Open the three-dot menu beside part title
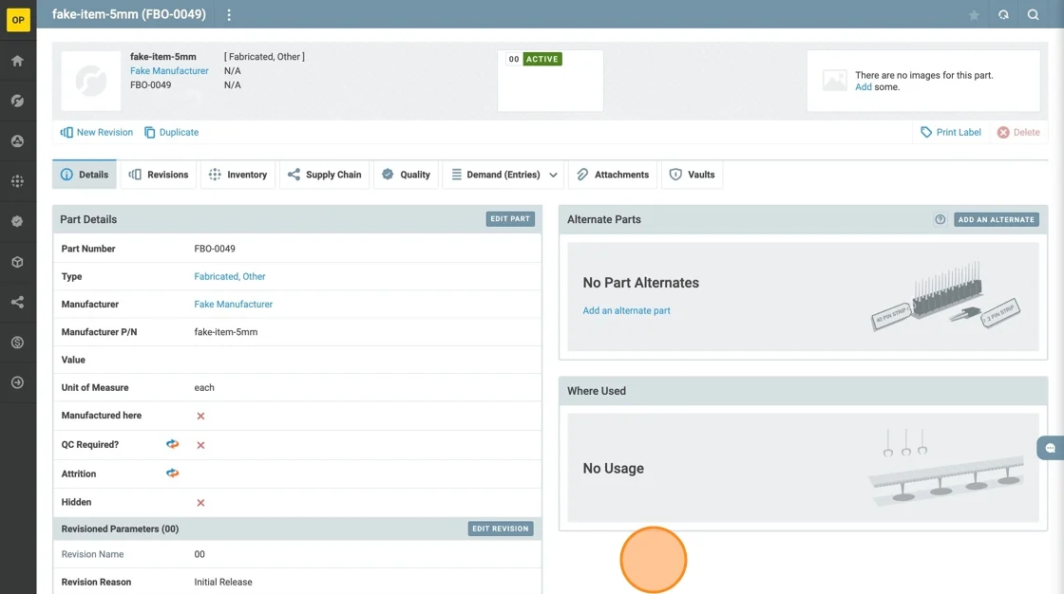 (229, 15)
